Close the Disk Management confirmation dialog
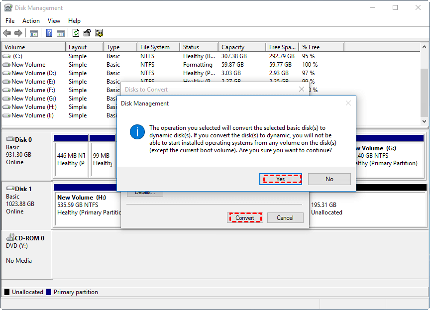The image size is (430, 310). [348, 103]
